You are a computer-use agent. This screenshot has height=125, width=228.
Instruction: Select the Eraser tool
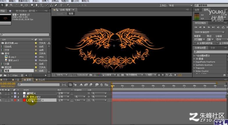56,5
